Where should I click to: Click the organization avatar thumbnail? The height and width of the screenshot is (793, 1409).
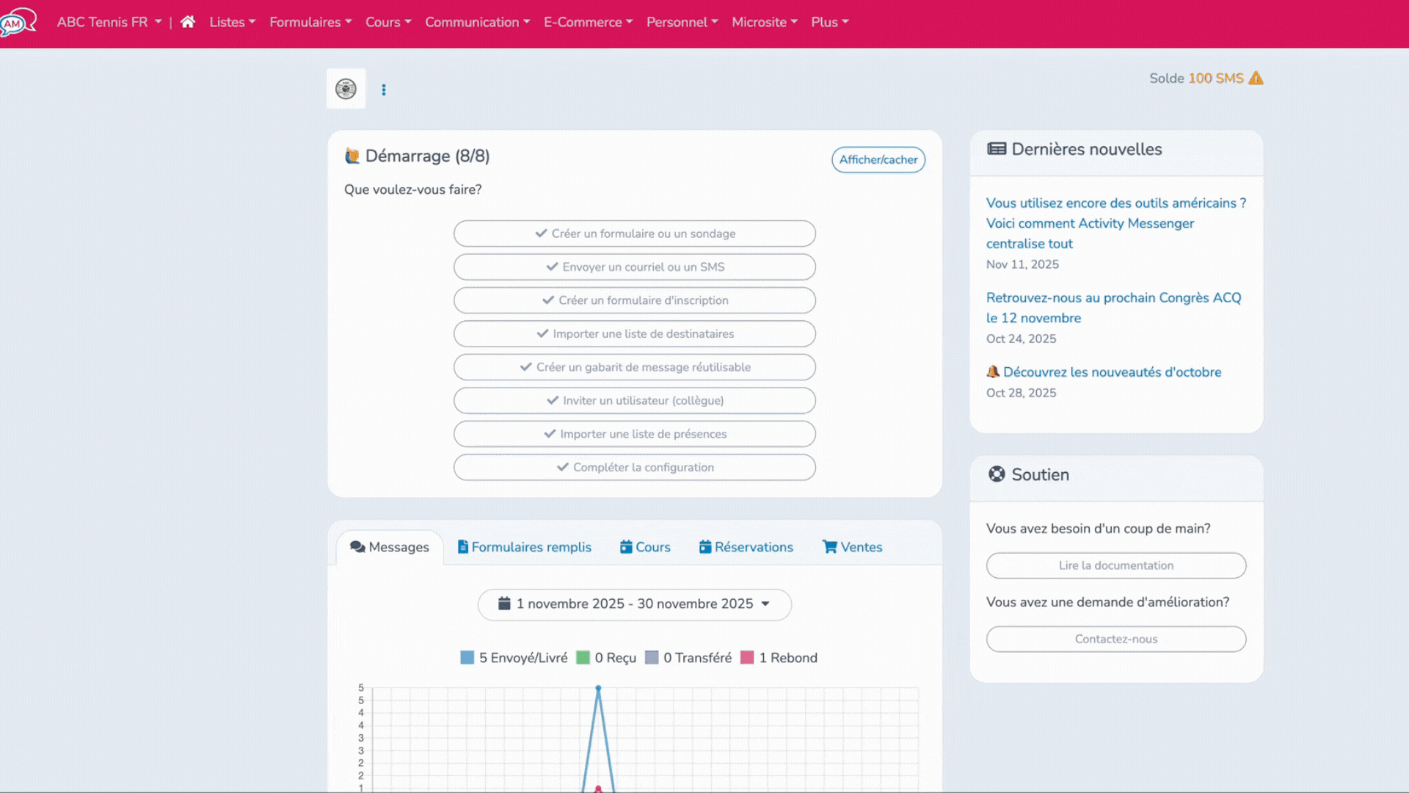pyautogui.click(x=346, y=88)
